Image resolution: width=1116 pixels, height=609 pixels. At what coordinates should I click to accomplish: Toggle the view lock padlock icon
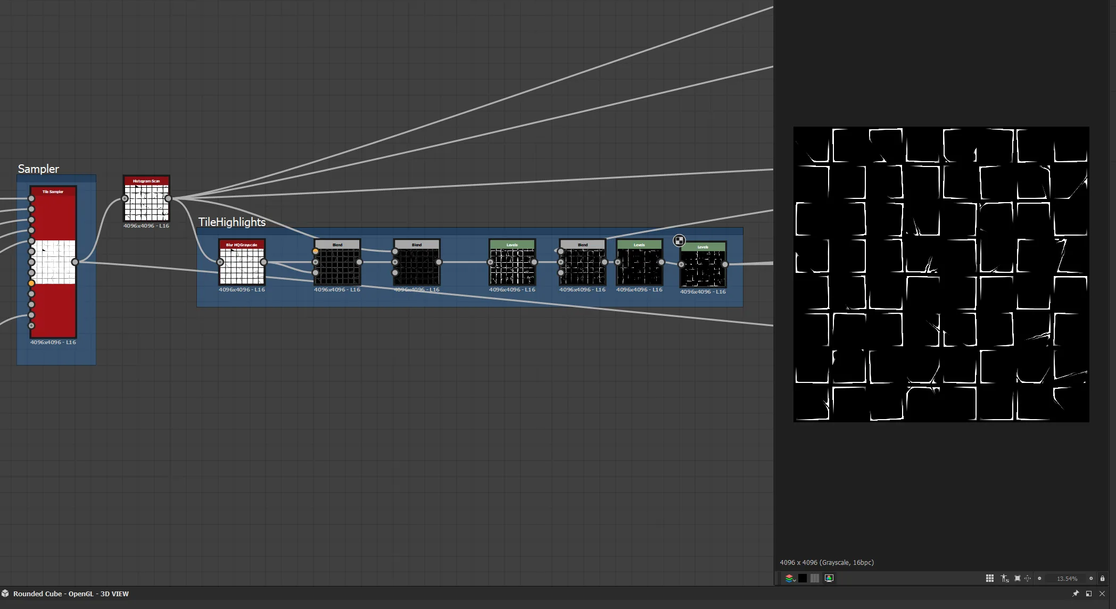point(1103,578)
